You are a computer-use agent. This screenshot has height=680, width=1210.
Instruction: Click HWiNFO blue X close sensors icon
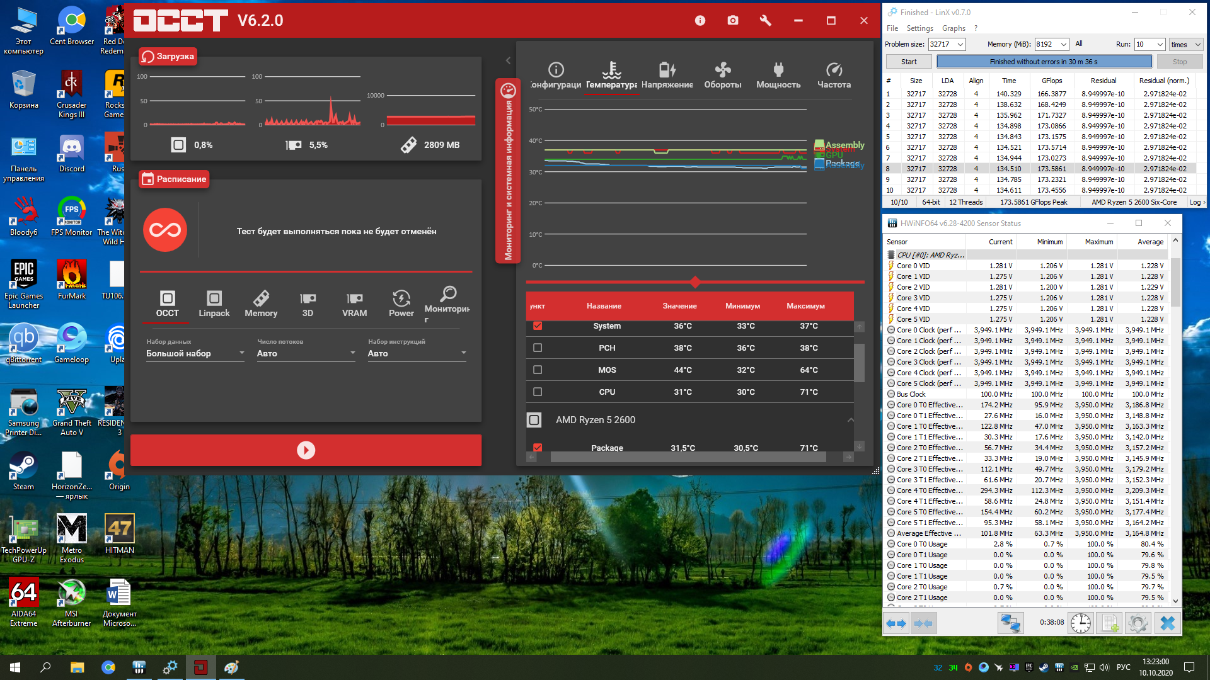(1167, 623)
